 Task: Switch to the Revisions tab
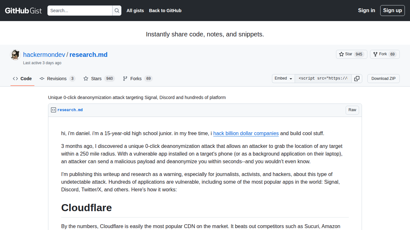57,79
